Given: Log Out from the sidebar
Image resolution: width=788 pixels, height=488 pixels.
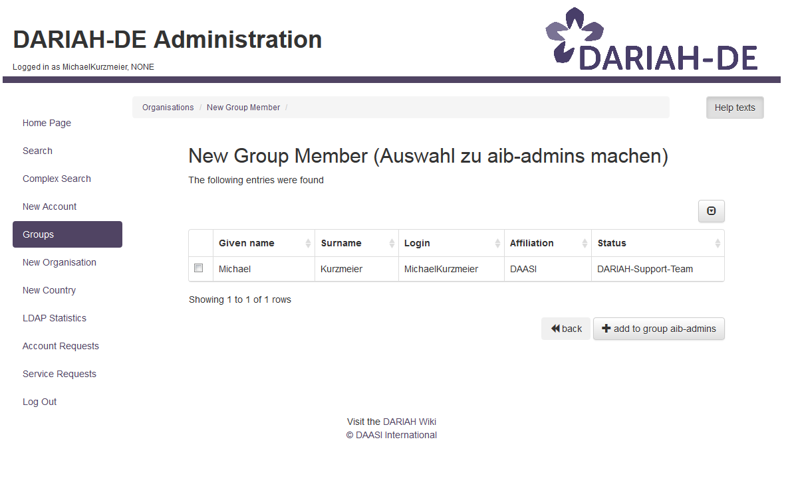Looking at the screenshot, I should pos(39,402).
